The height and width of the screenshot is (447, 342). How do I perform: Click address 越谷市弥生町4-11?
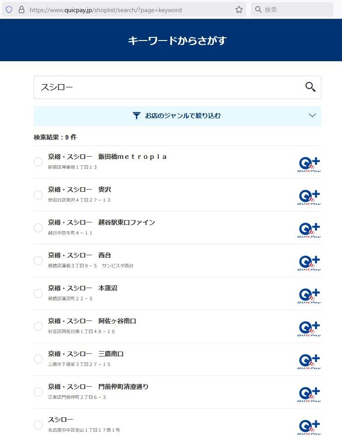(x=70, y=233)
